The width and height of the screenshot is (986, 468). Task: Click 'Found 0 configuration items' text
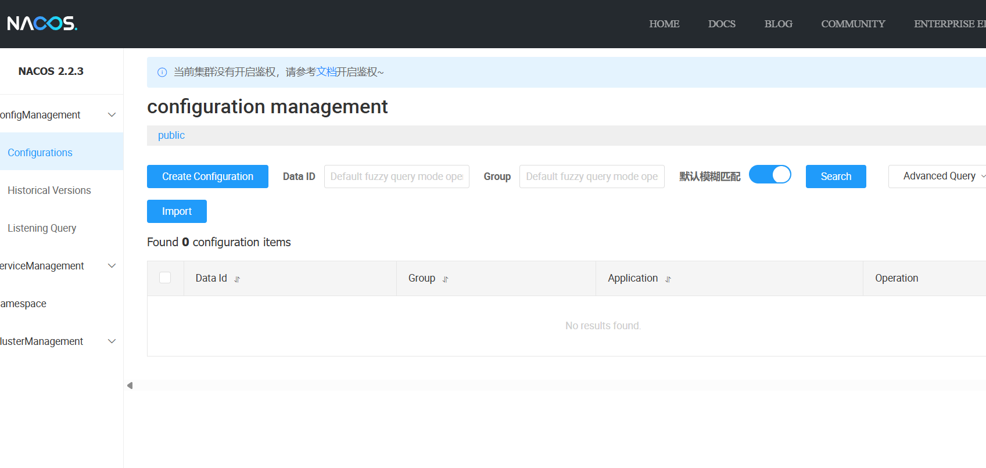point(219,242)
